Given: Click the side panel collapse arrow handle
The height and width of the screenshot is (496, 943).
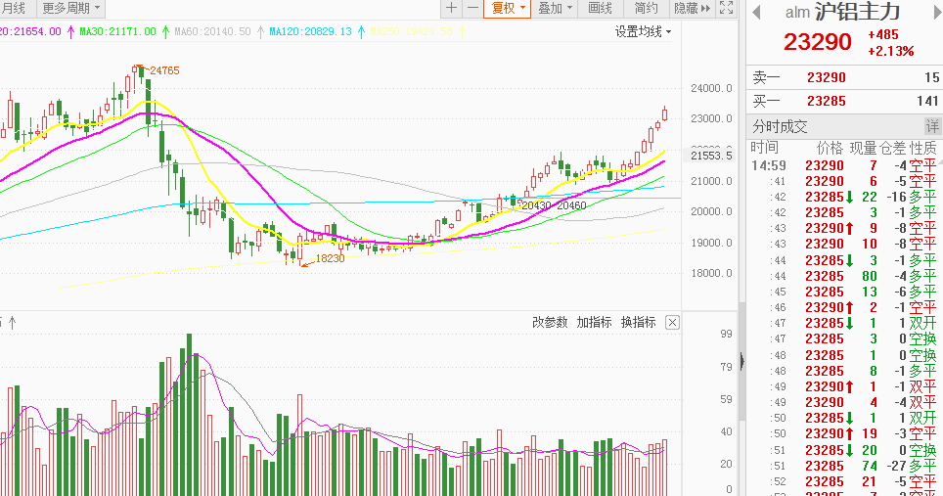Looking at the screenshot, I should (x=741, y=361).
